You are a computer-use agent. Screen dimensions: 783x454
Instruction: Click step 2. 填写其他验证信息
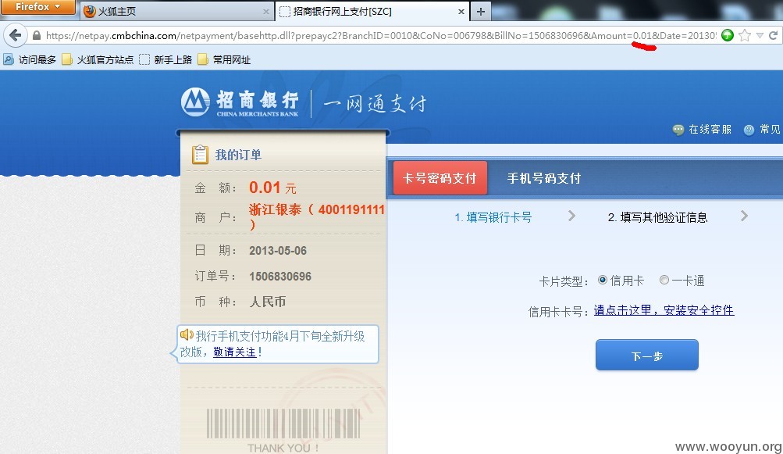click(657, 217)
